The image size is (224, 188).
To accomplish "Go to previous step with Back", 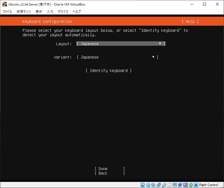I will click(110, 173).
